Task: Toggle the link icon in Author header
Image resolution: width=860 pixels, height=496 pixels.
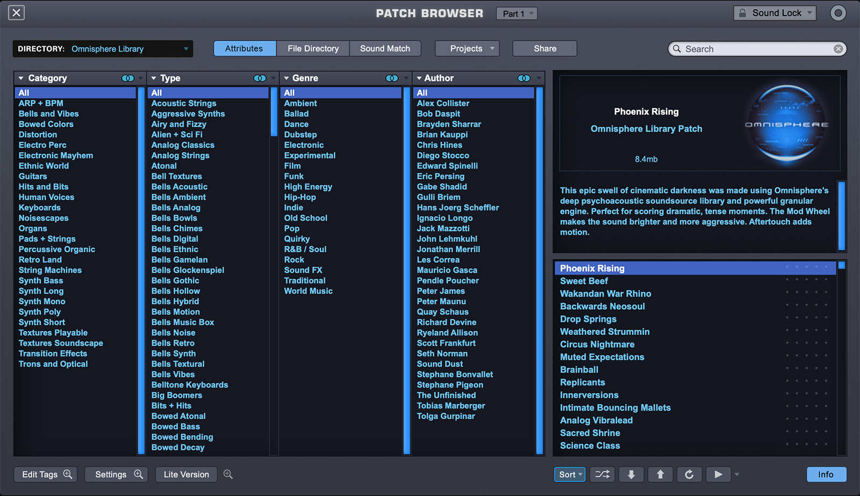Action: pos(524,78)
